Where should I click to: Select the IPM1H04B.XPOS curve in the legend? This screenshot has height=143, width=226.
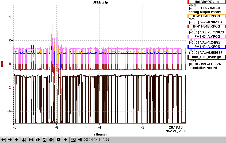(206, 26)
